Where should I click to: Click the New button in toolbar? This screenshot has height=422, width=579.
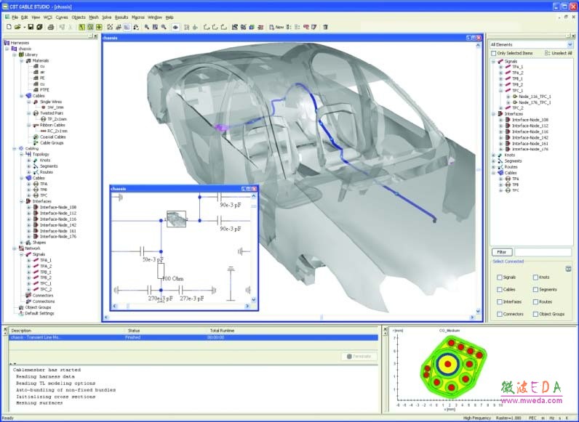coord(276,27)
